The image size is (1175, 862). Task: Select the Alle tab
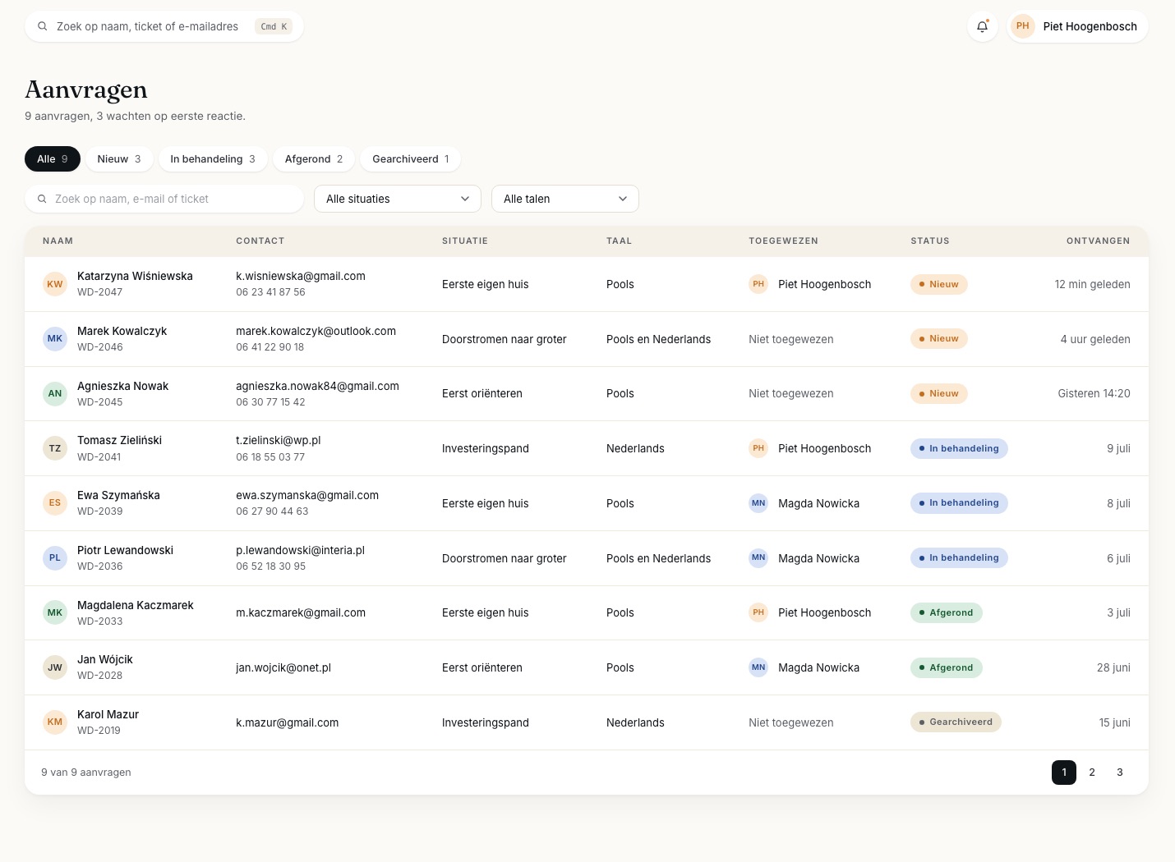coord(53,159)
